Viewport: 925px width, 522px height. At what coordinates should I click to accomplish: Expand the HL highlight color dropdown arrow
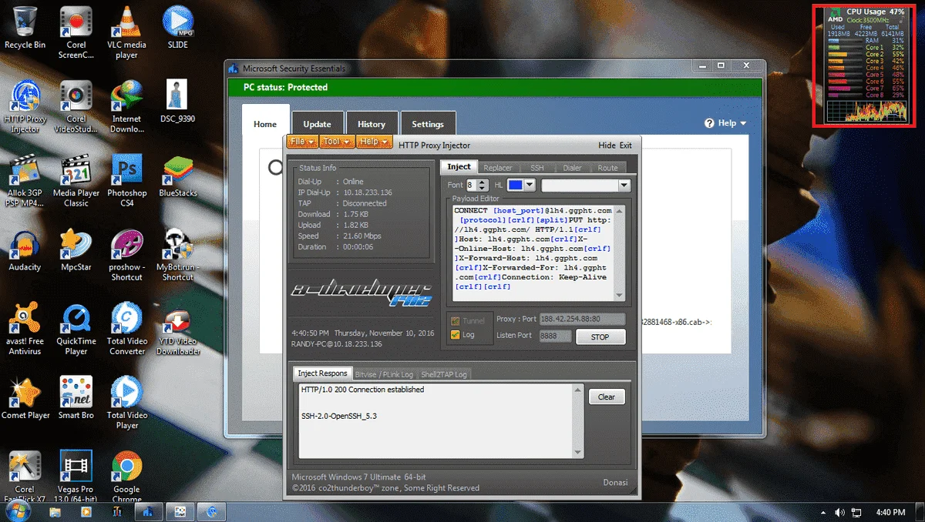[530, 185]
